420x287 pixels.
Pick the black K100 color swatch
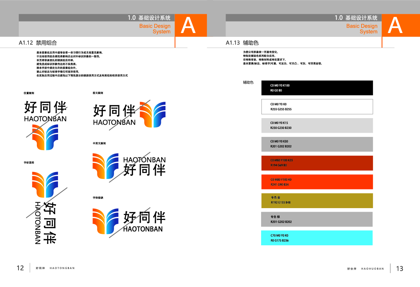(317, 88)
